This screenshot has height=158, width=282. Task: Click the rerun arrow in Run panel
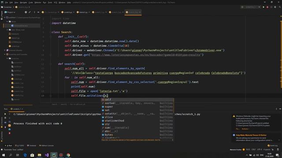tap(5, 114)
